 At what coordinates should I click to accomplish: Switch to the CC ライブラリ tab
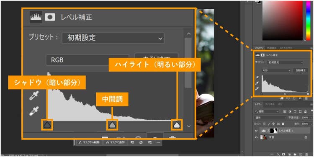286,48
